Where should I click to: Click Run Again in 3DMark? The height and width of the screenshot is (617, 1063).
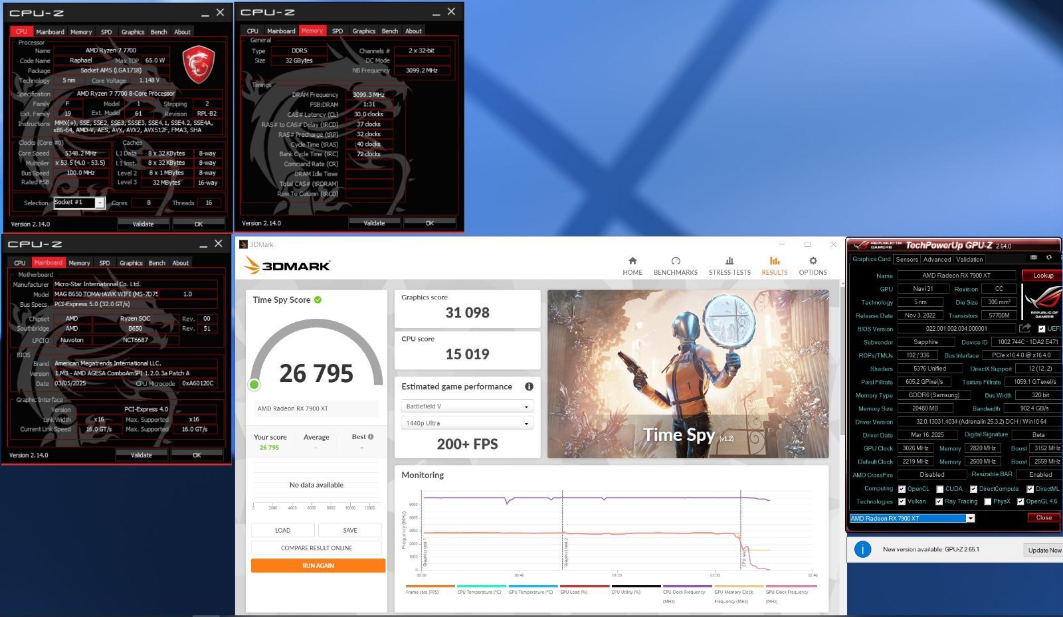click(318, 566)
